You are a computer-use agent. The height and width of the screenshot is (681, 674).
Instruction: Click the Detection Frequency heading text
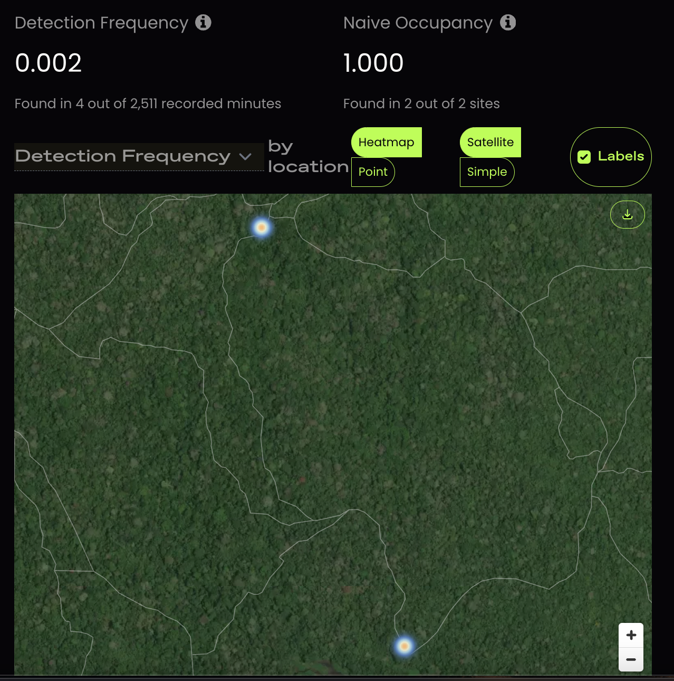pos(101,23)
